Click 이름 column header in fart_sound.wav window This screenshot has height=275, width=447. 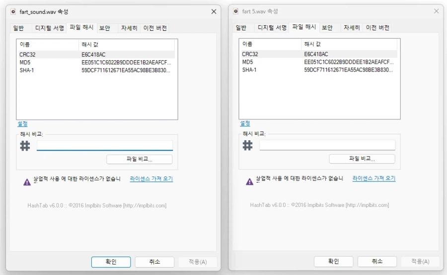coord(48,45)
